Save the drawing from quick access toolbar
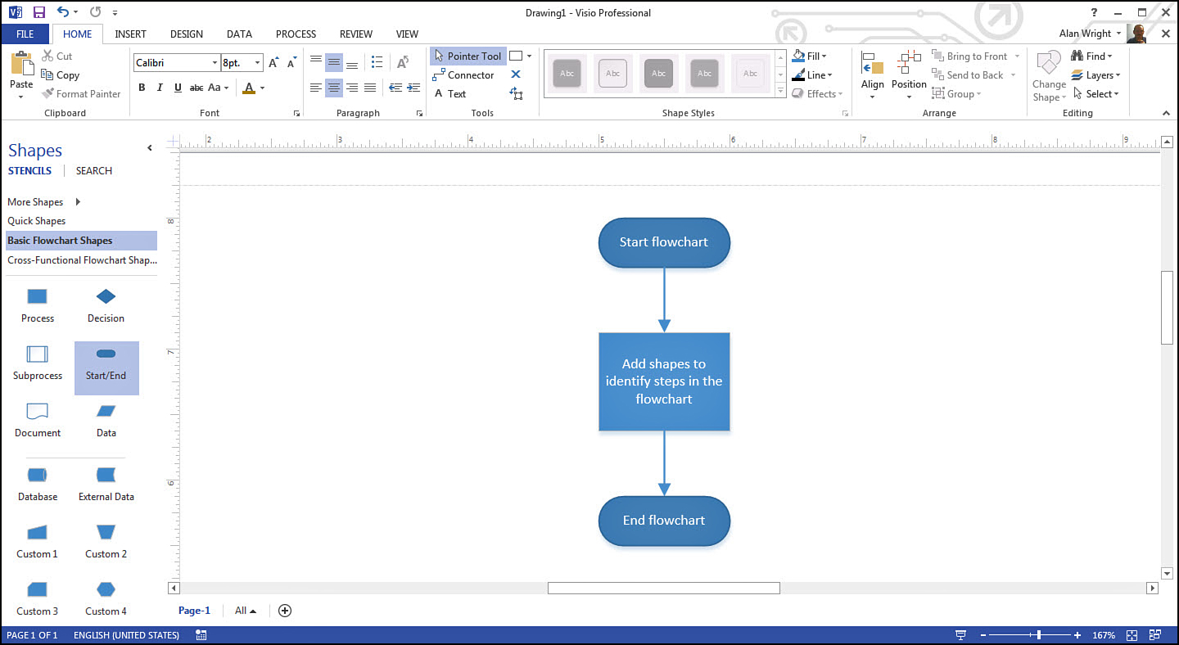 tap(39, 12)
